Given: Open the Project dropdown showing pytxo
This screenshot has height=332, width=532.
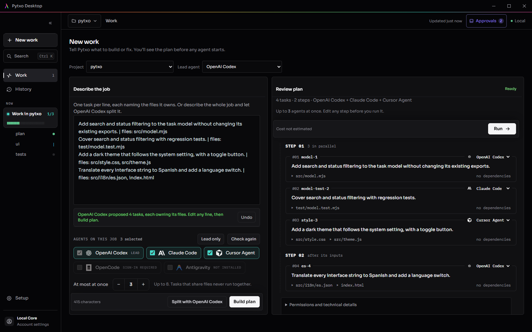Looking at the screenshot, I should click(130, 67).
